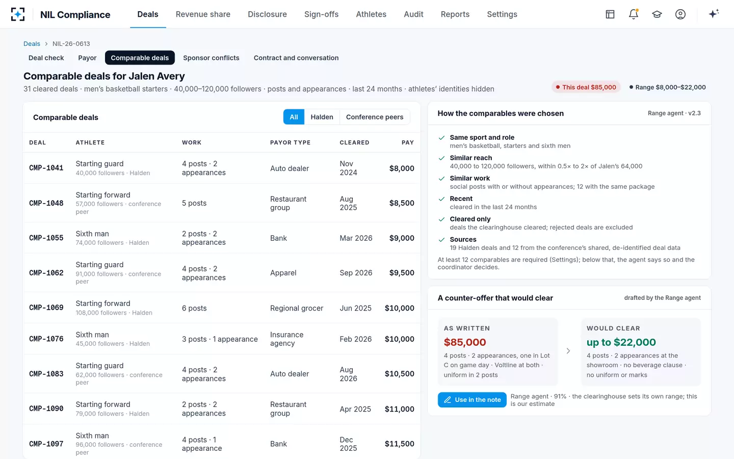Screen dimensions: 734x459
Task: Select deal row CMP-1055
Action: point(222,238)
